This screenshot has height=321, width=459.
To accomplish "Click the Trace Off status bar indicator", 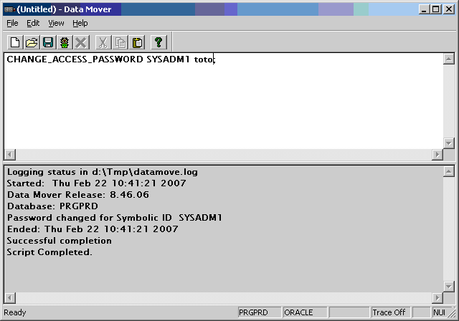I will [x=389, y=312].
